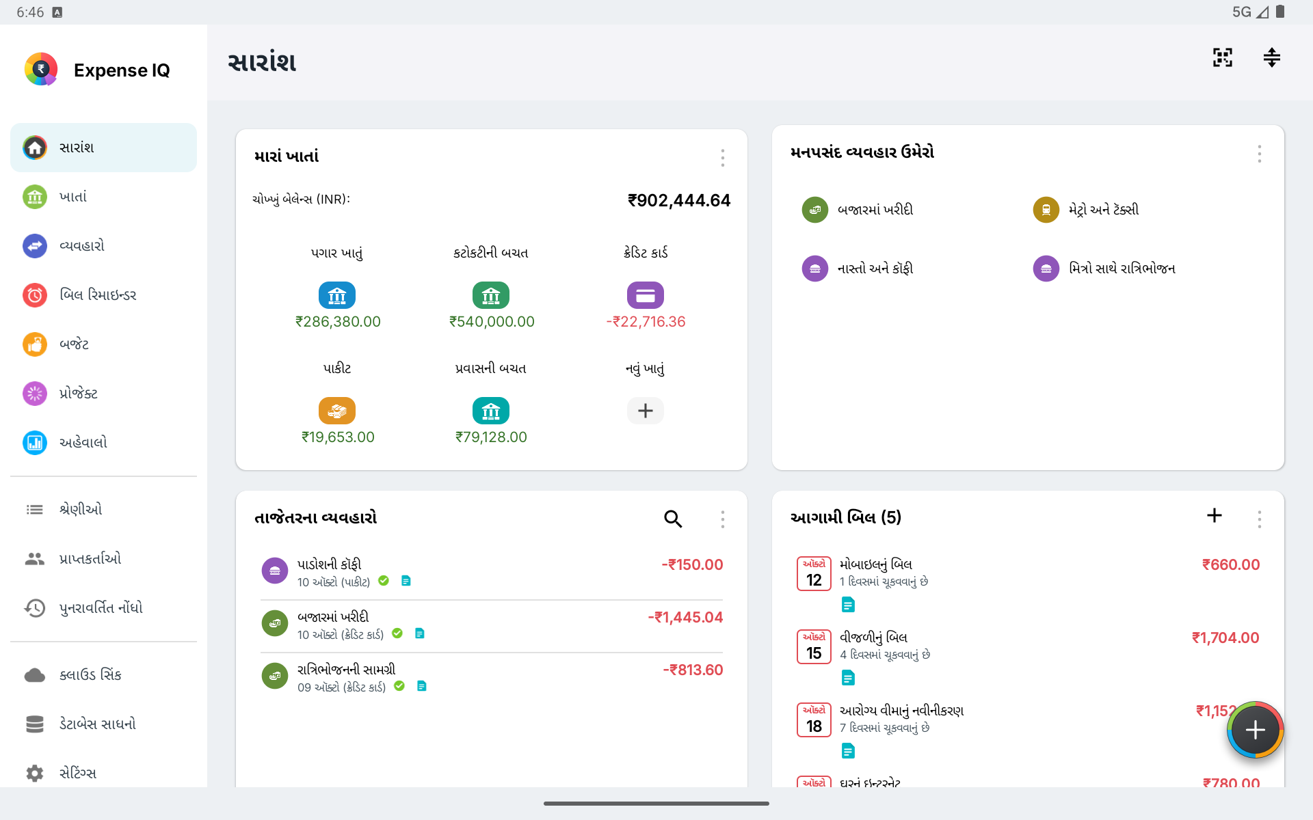This screenshot has width=1313, height=820.
Task: Open the પાકીટ wallet account icon
Action: tap(337, 411)
